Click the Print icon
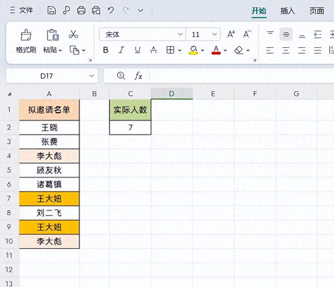Image resolution: width=334 pixels, height=287 pixels. 81,10
